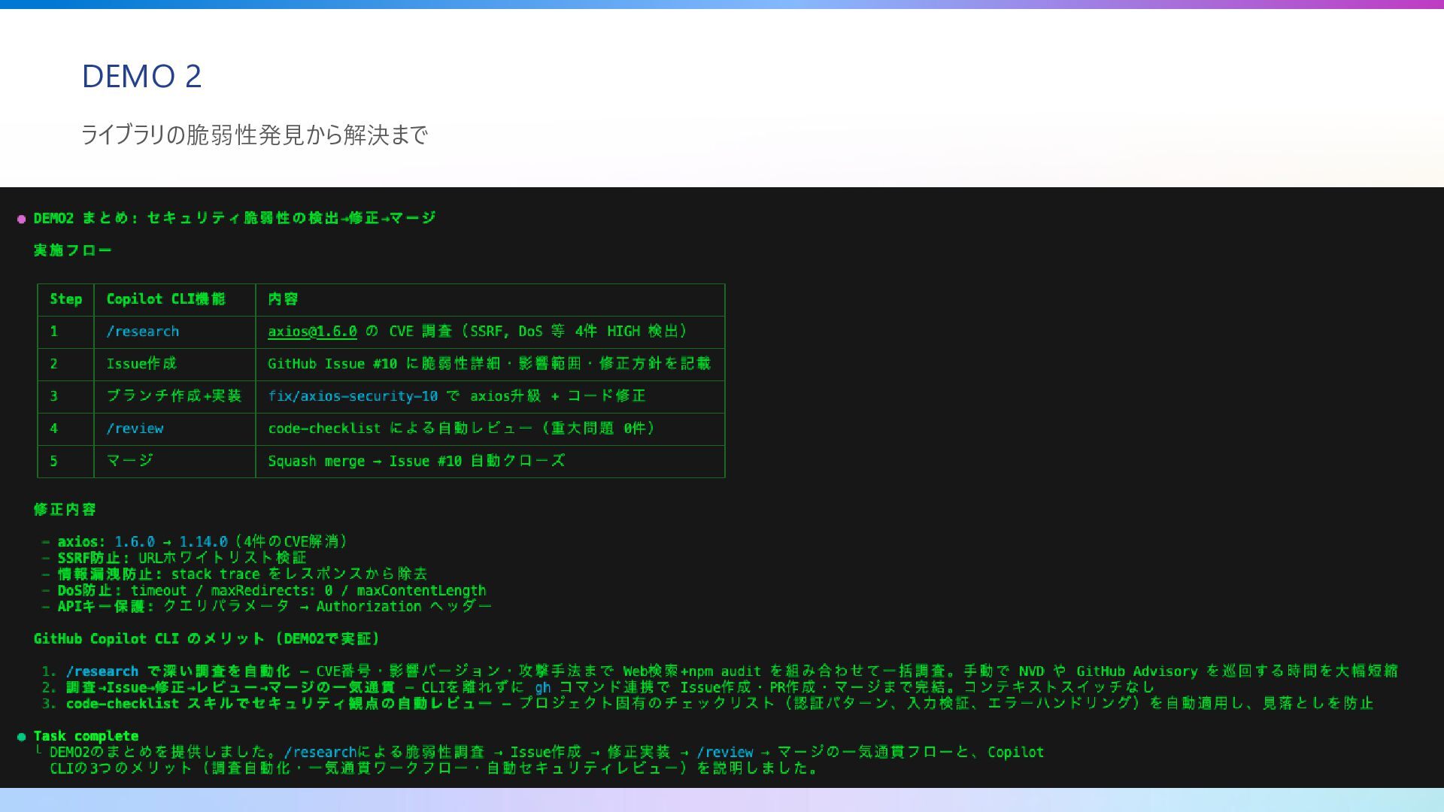Click the green bullet beside Task complete
The image size is (1444, 812).
point(22,737)
